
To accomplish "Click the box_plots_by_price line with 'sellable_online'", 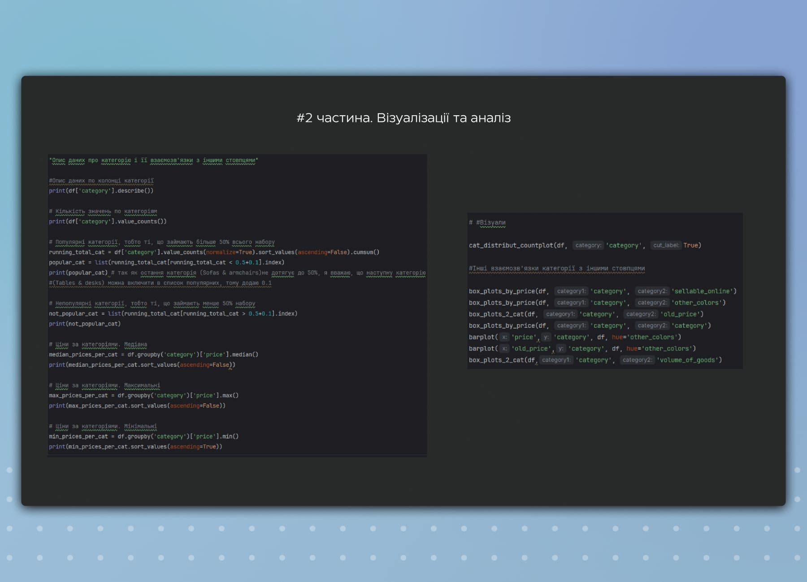I will (x=603, y=291).
